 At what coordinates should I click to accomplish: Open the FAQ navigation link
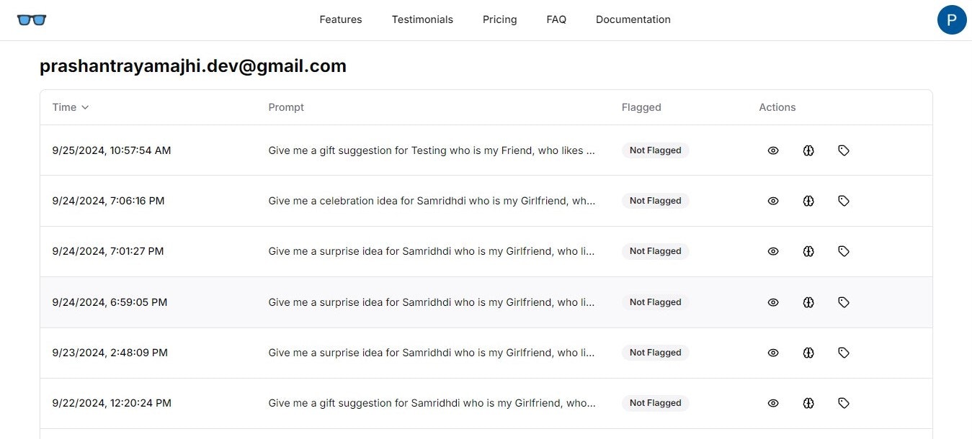click(x=556, y=20)
